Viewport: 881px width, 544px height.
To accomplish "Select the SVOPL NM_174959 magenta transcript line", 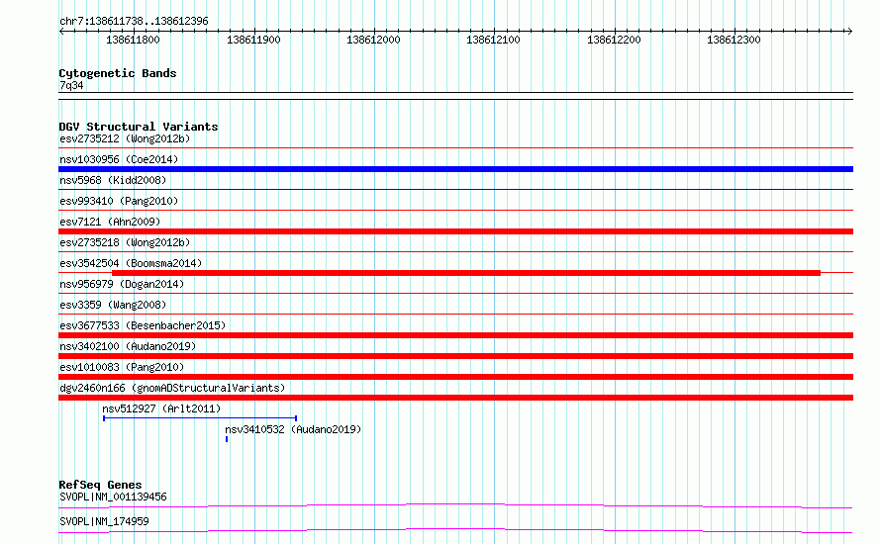I will (455, 530).
